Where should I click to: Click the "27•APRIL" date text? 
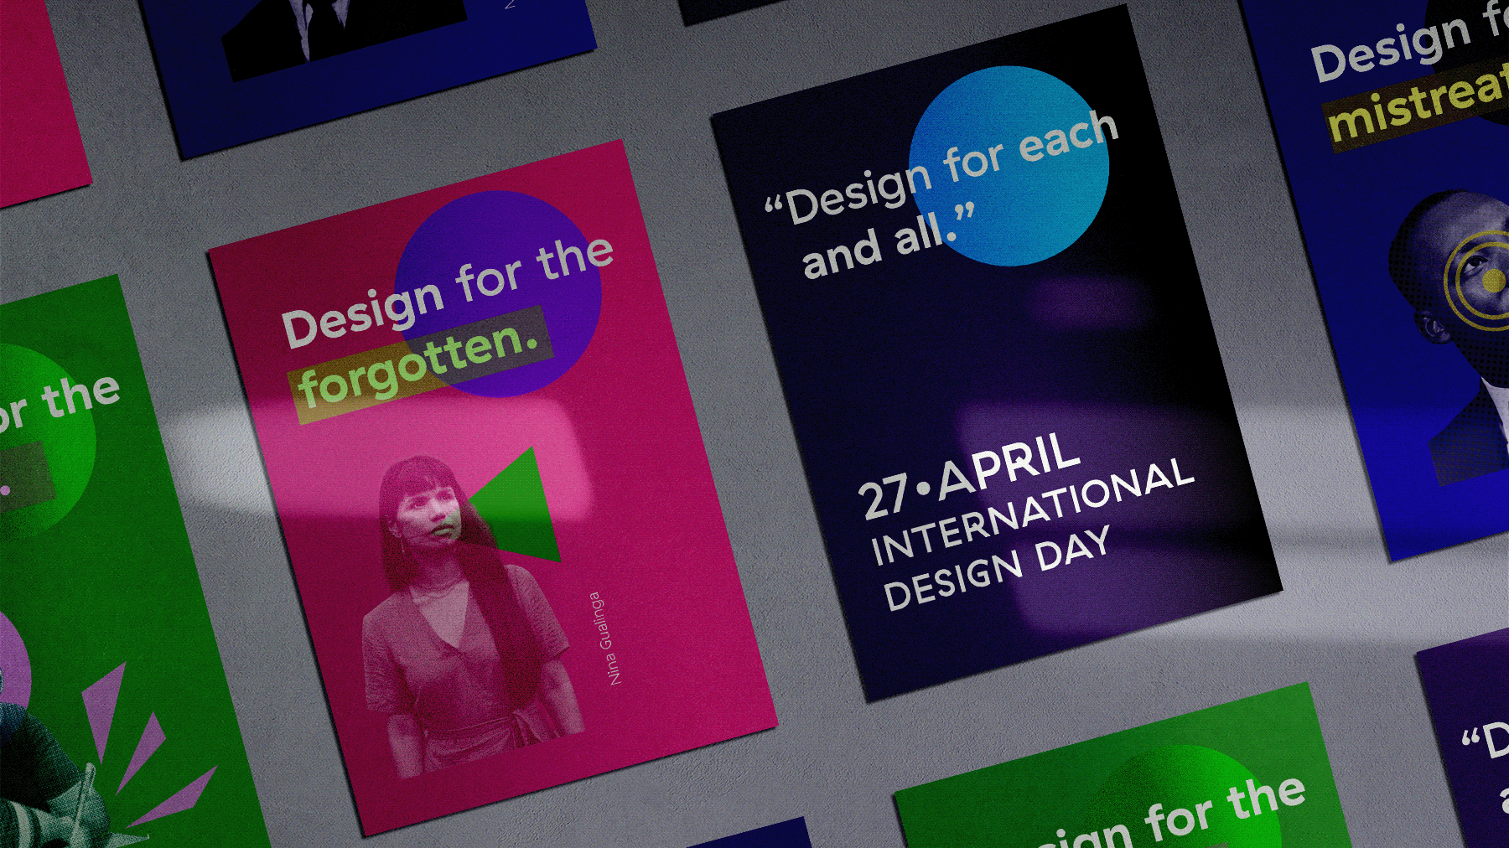click(x=968, y=476)
